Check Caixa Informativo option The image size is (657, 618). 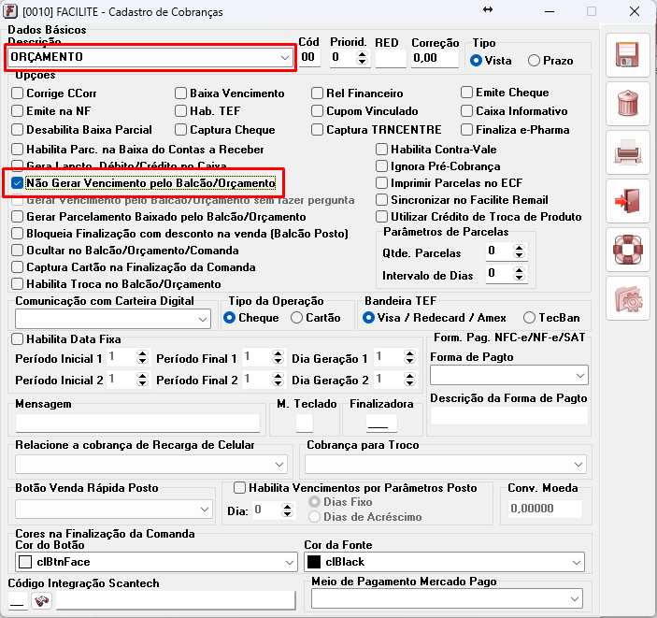coord(466,111)
